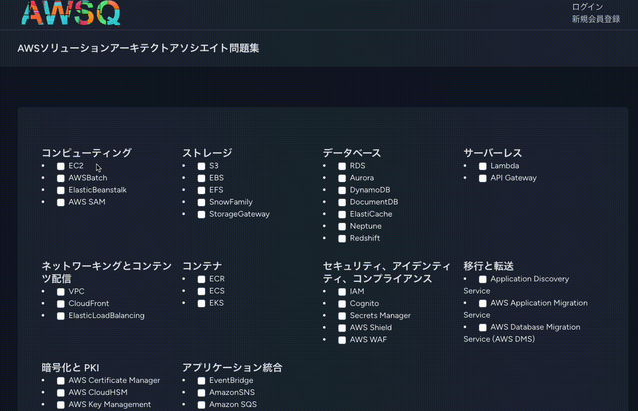Check the VPC checkbox

tap(61, 292)
